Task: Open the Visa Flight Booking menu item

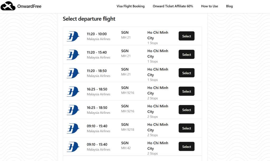Action: pos(131,6)
